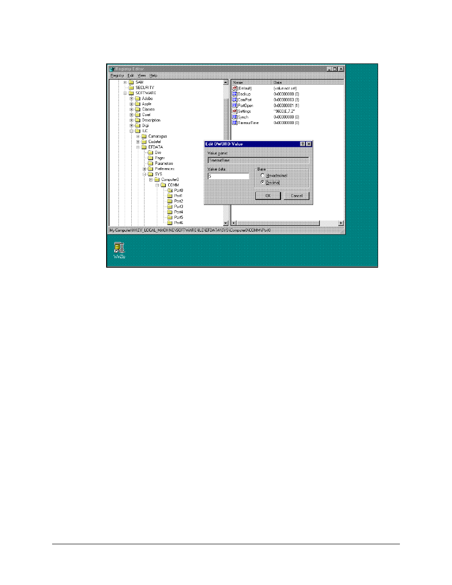
Task: Collapse the ILC key
Action: pos(132,131)
